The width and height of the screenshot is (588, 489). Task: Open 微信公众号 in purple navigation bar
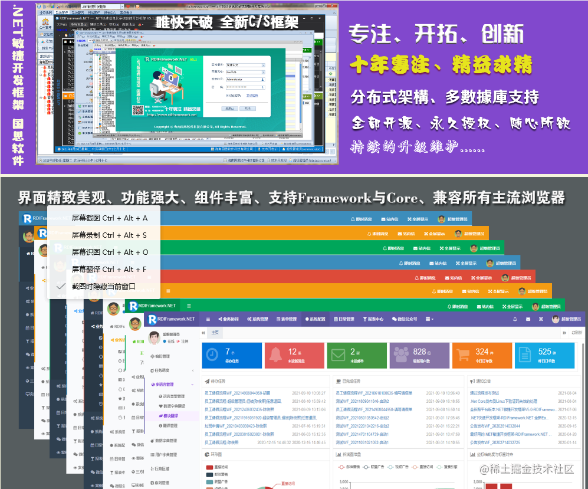click(x=404, y=319)
